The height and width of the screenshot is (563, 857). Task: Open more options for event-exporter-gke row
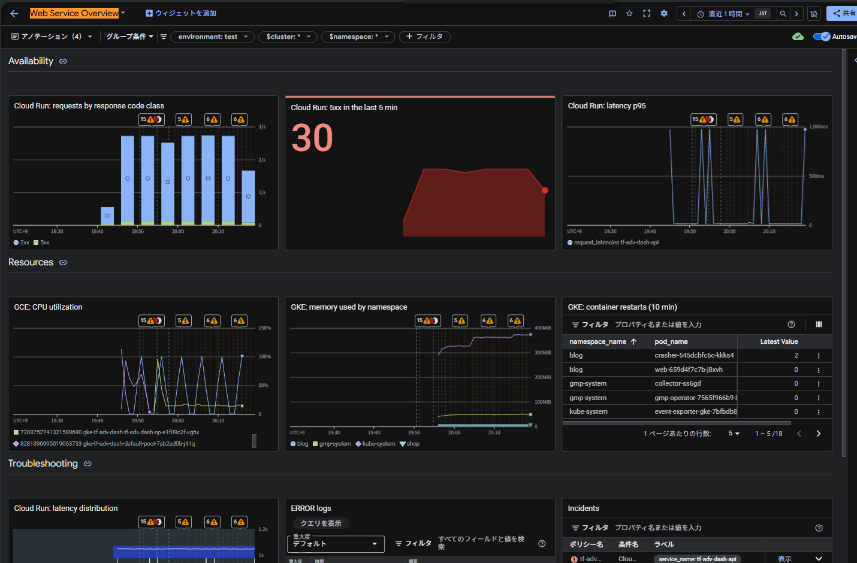point(819,412)
